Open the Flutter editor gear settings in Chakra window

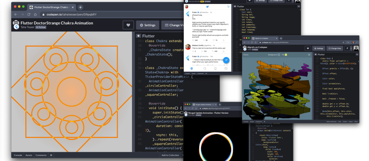[139, 36]
